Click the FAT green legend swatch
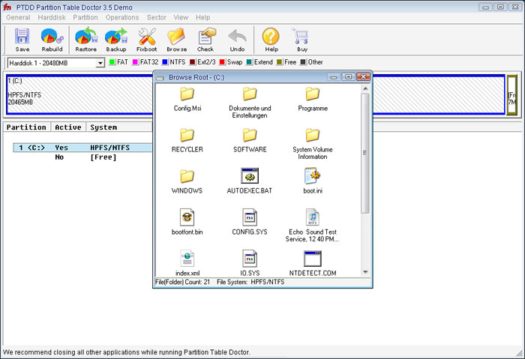The image size is (525, 359). point(112,62)
